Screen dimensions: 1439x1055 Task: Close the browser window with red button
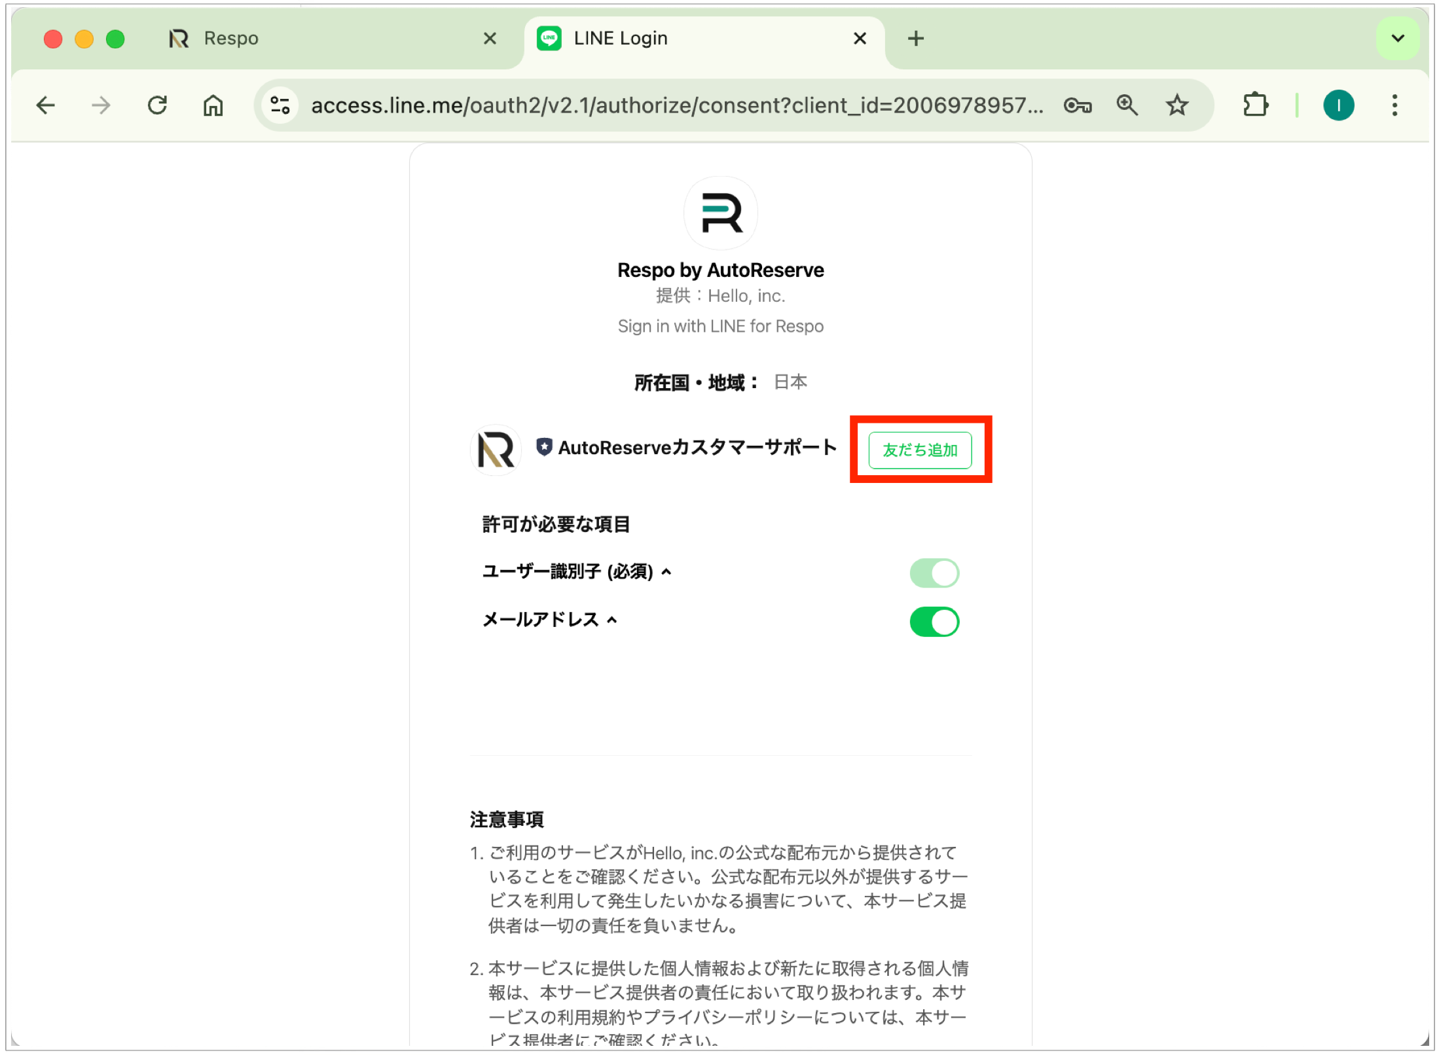53,39
